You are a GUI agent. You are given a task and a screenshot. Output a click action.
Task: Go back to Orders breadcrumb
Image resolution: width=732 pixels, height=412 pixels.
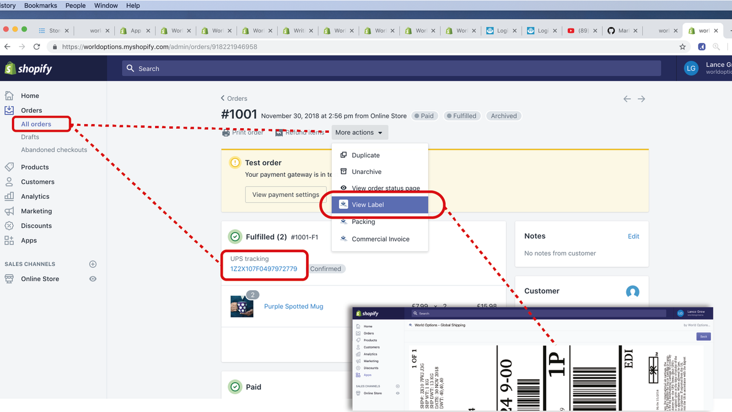[234, 98]
